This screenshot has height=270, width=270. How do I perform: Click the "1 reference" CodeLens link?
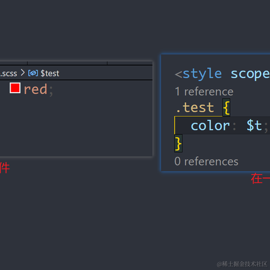pyautogui.click(x=204, y=92)
